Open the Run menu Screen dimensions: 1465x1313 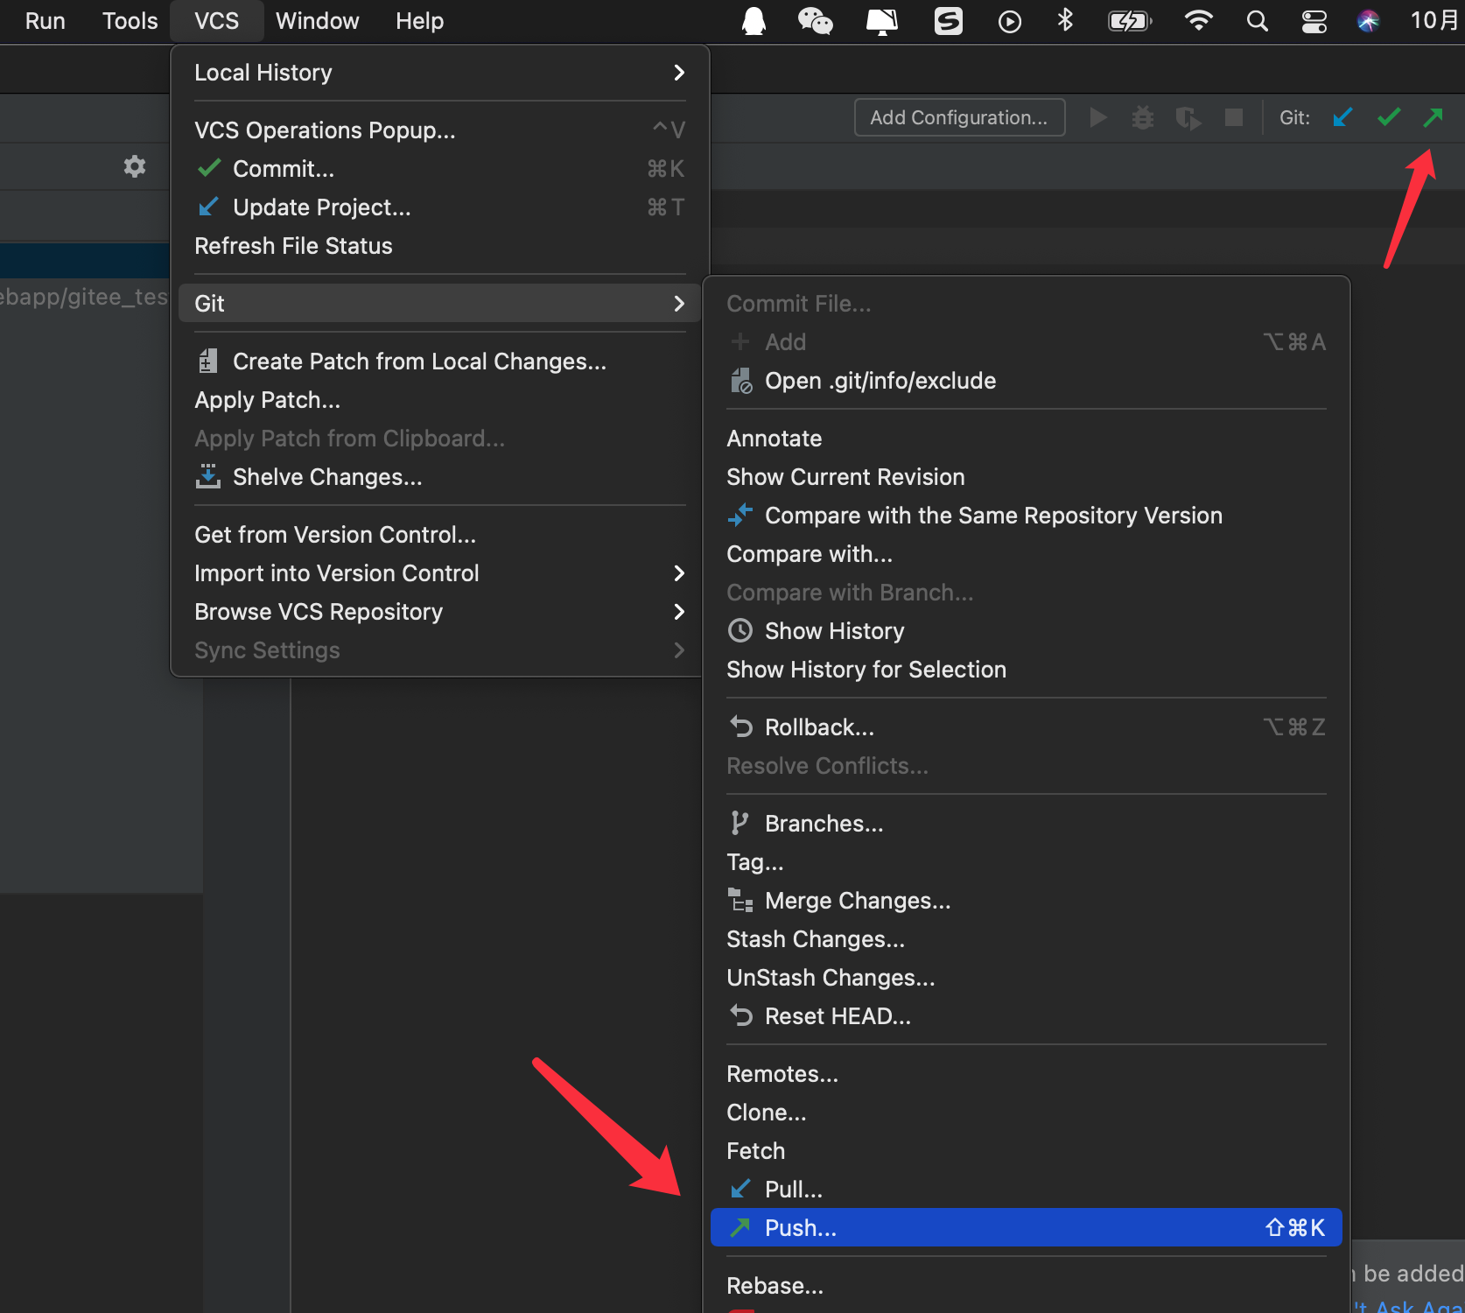[46, 21]
